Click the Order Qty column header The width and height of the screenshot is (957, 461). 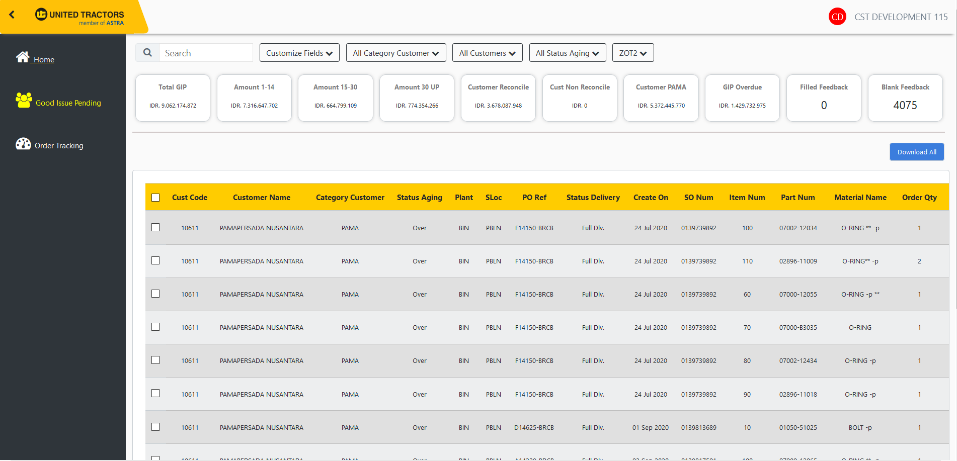click(919, 198)
